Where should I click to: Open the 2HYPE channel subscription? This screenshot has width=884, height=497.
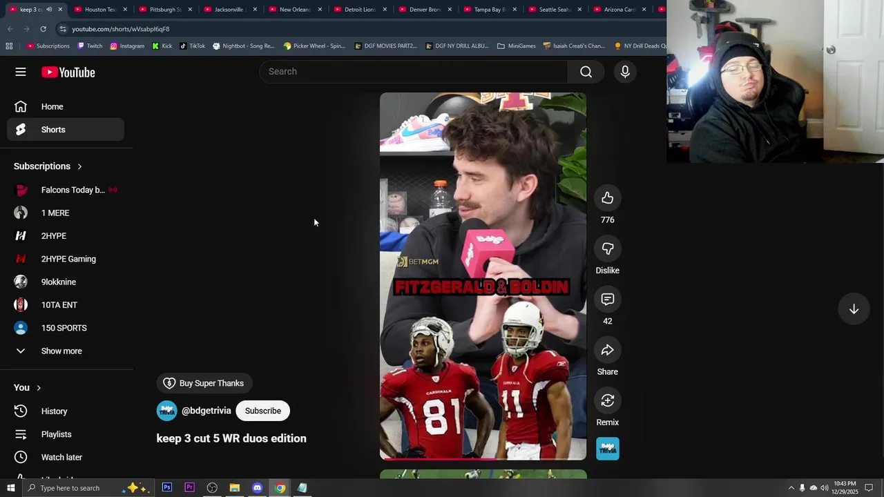coord(66,236)
